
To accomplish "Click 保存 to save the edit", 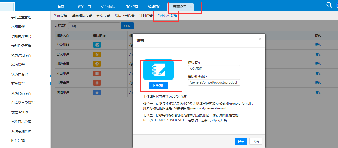I will pyautogui.click(x=241, y=141).
